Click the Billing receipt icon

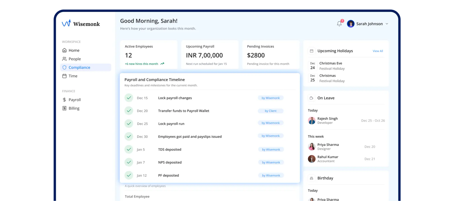tap(64, 108)
